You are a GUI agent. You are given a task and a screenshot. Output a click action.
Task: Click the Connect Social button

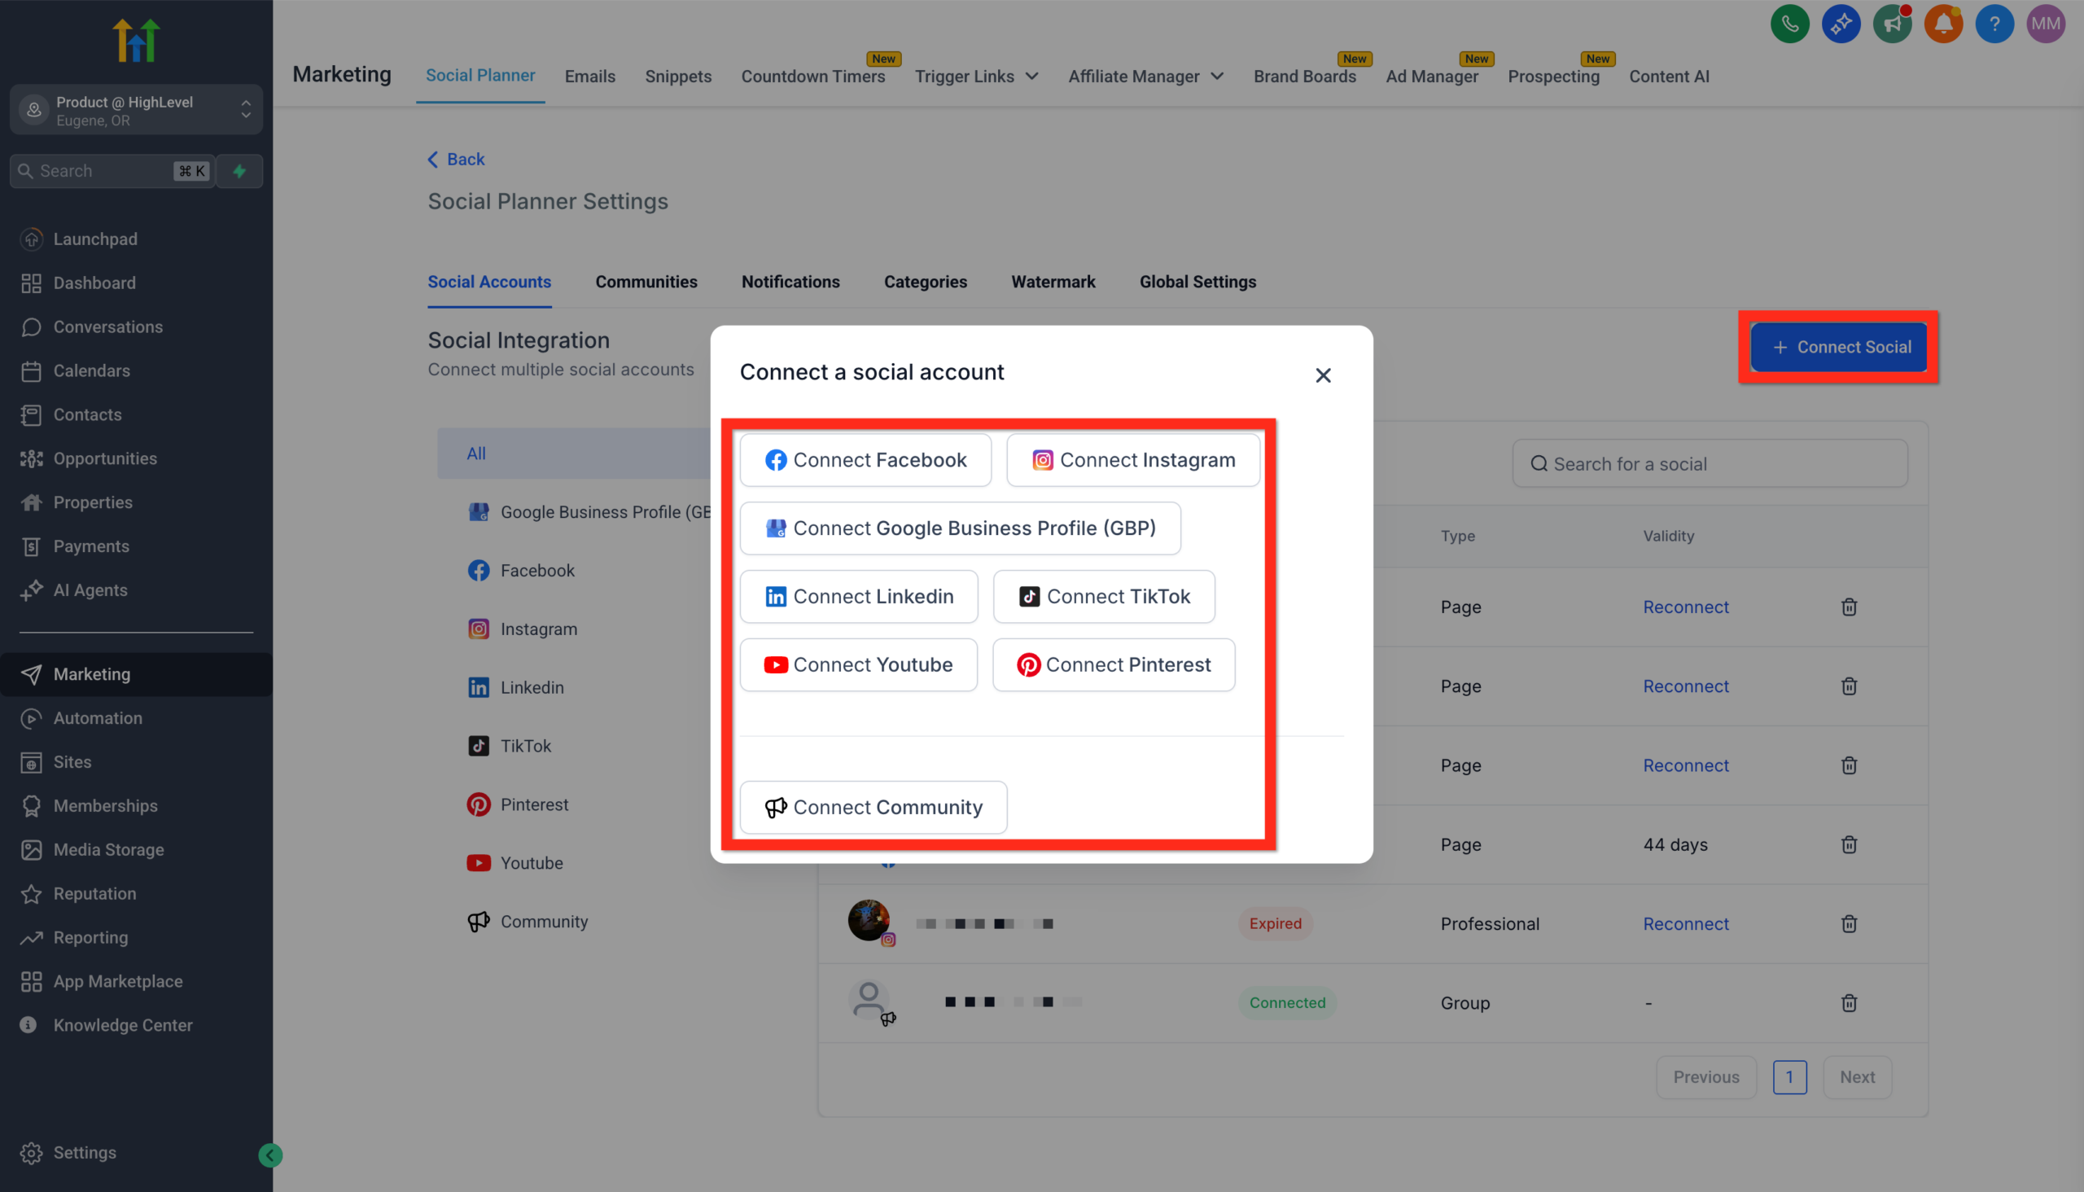(1838, 347)
